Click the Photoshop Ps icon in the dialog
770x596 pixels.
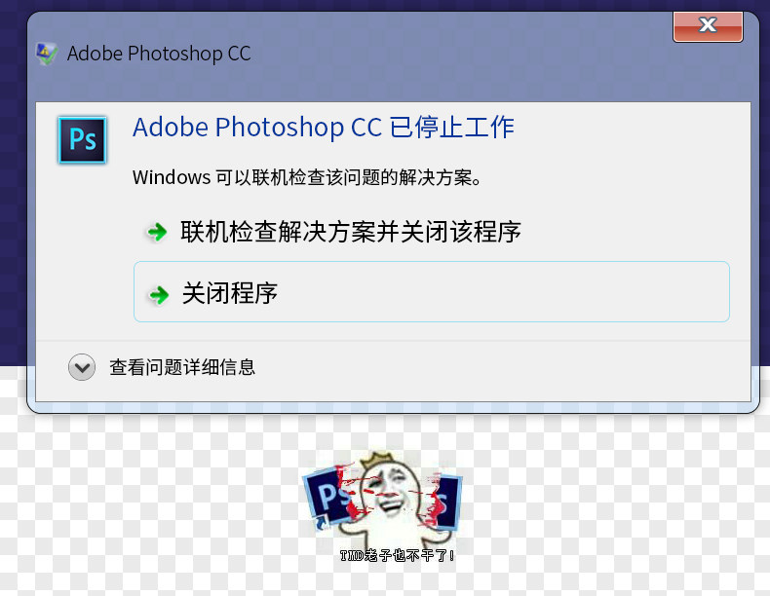(82, 140)
